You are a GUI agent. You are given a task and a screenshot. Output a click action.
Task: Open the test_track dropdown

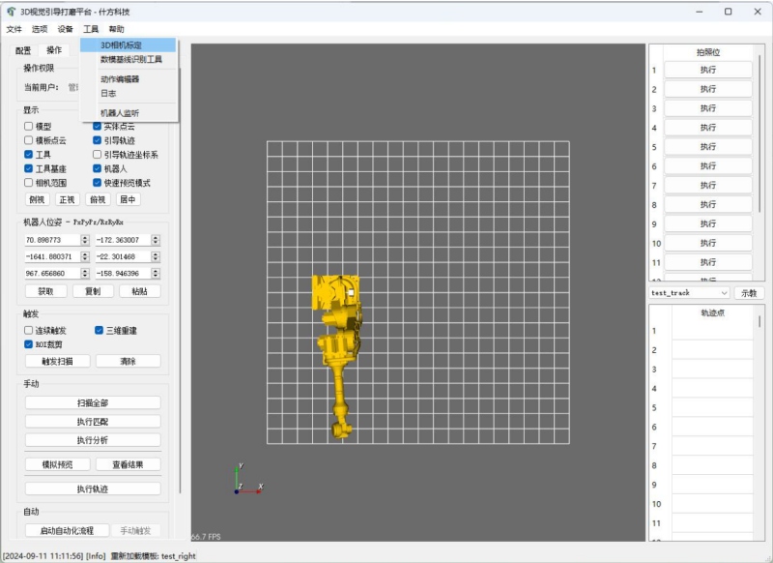(x=689, y=292)
